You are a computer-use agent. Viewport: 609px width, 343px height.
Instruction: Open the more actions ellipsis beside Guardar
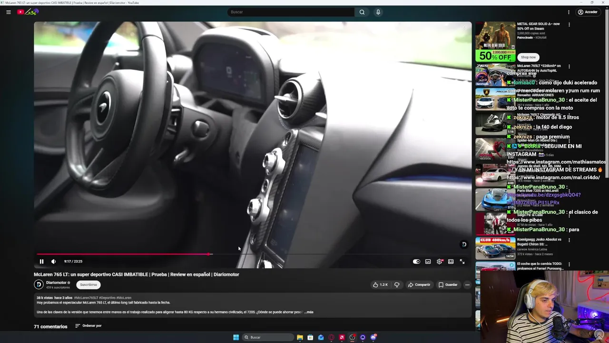pos(467,284)
